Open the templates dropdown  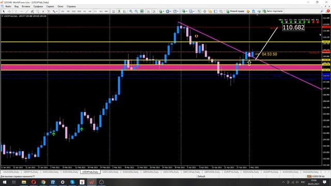(176, 11)
